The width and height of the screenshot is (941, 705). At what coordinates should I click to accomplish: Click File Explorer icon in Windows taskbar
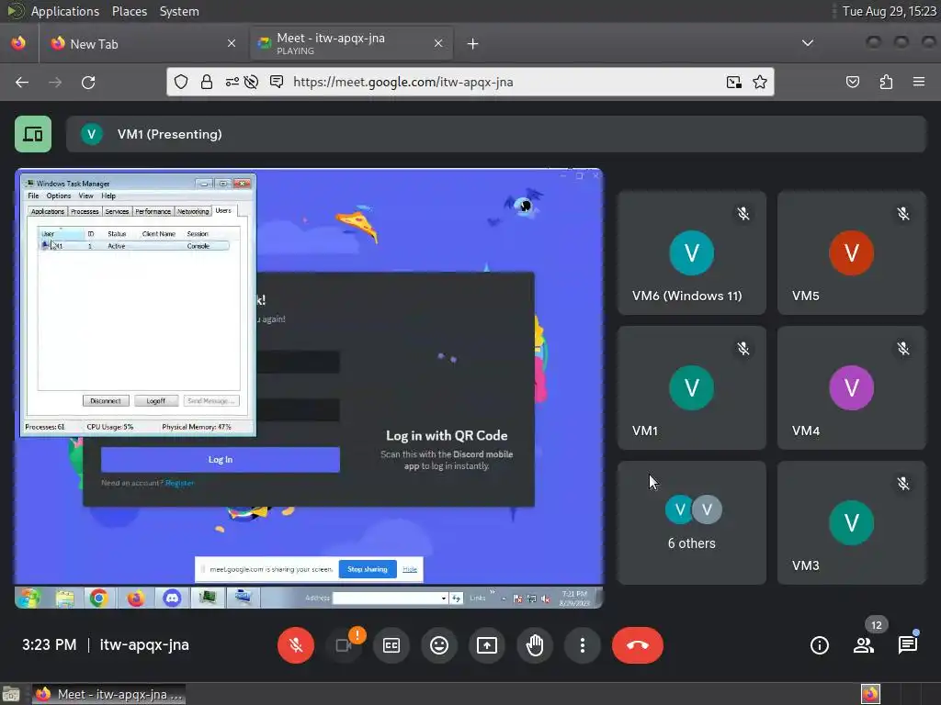pos(64,599)
